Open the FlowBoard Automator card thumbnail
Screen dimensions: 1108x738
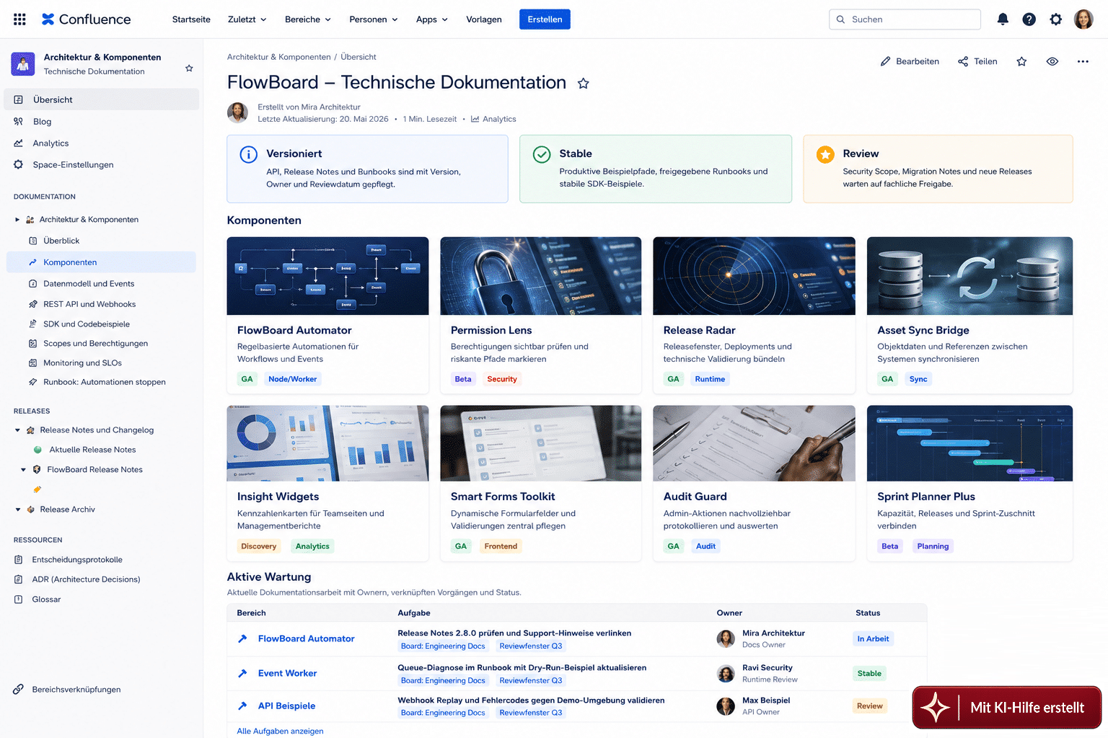(327, 276)
